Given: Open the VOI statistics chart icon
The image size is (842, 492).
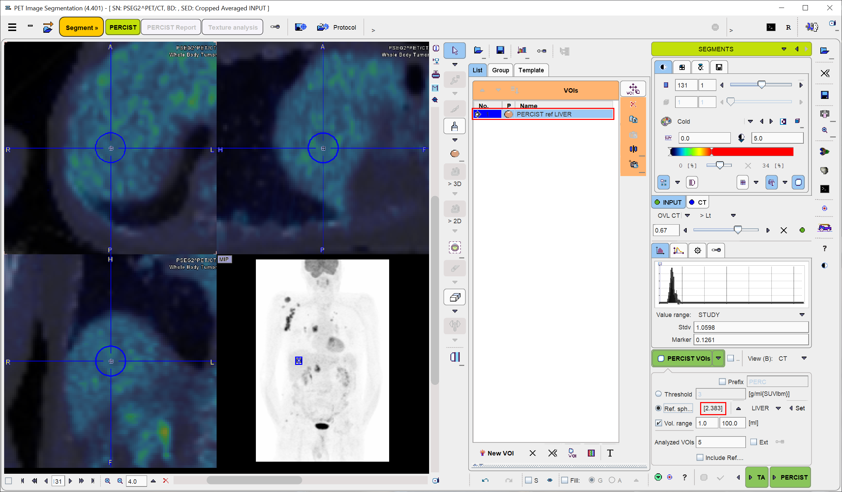Looking at the screenshot, I should coord(522,50).
